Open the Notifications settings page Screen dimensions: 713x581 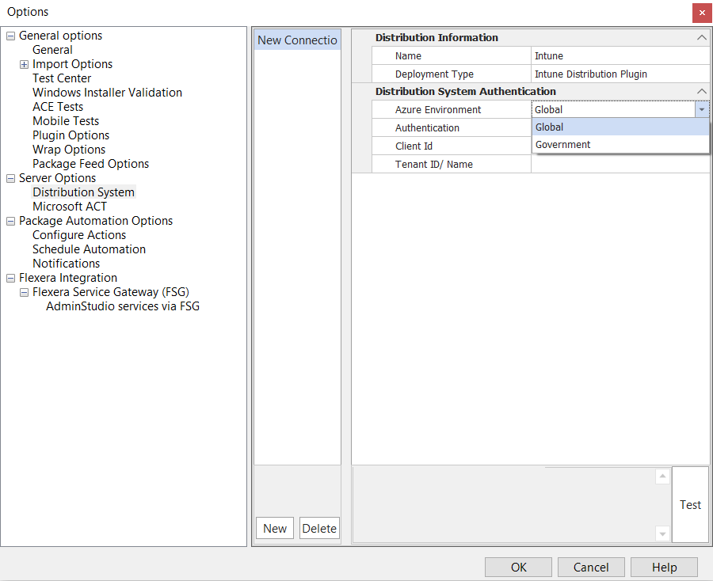[66, 263]
